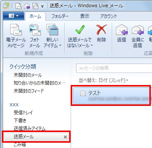Create a new フォト メール
Viewport: 152px width, 148px height.
click(35, 36)
